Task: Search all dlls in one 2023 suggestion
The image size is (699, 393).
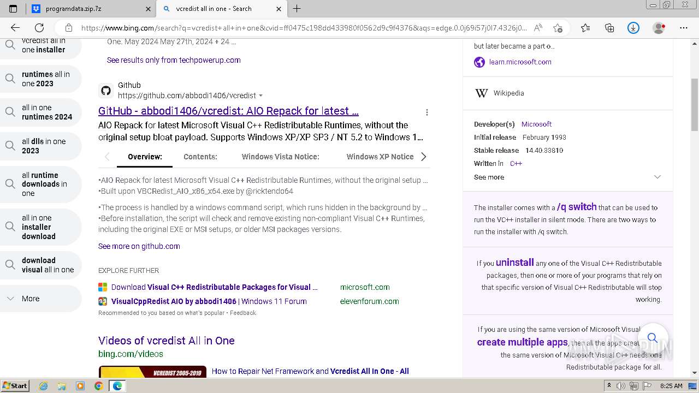Action: pyautogui.click(x=41, y=146)
